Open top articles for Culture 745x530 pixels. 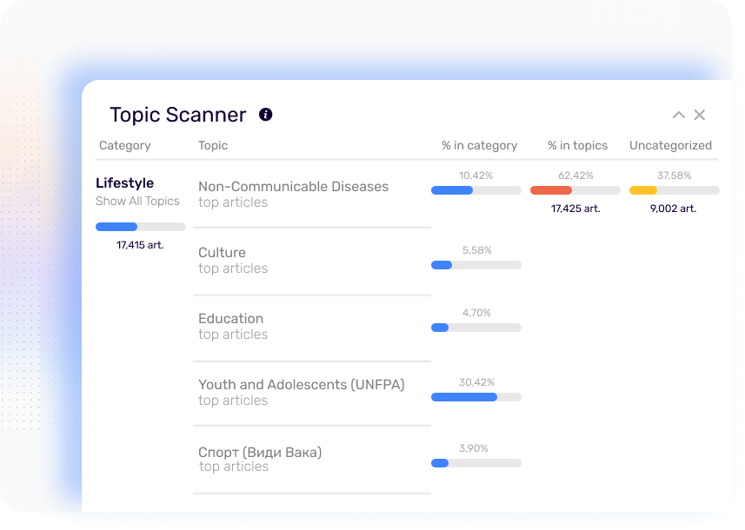coord(233,268)
